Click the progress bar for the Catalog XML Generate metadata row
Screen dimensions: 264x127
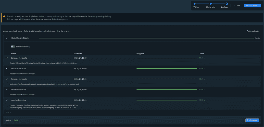click(167, 58)
